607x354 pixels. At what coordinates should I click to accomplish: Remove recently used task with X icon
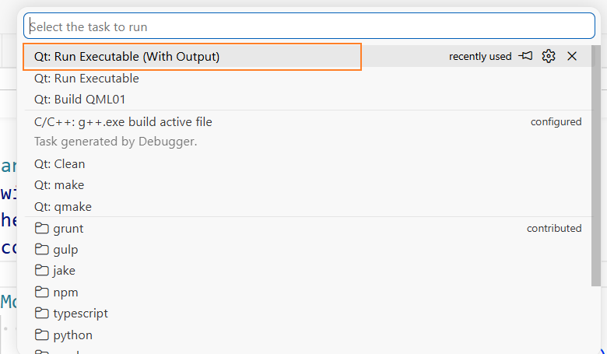tap(572, 56)
